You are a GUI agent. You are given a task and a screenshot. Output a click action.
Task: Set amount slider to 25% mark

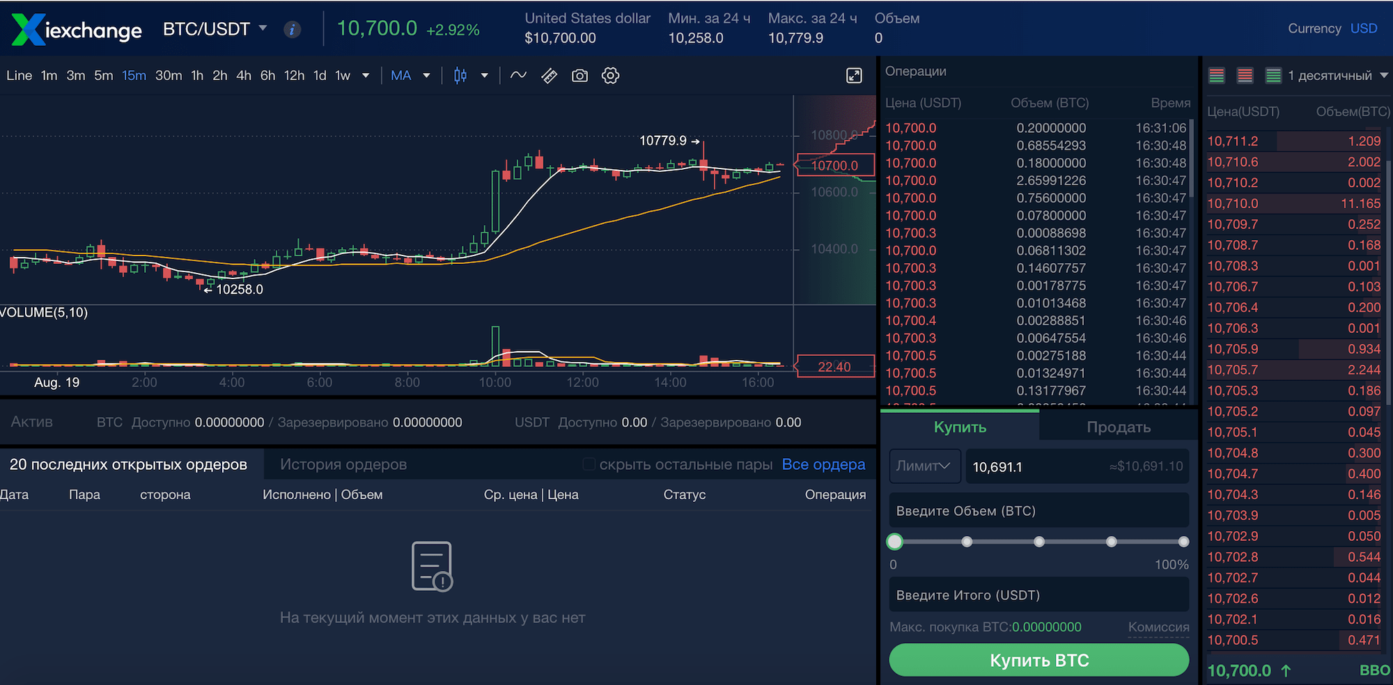[x=967, y=542]
